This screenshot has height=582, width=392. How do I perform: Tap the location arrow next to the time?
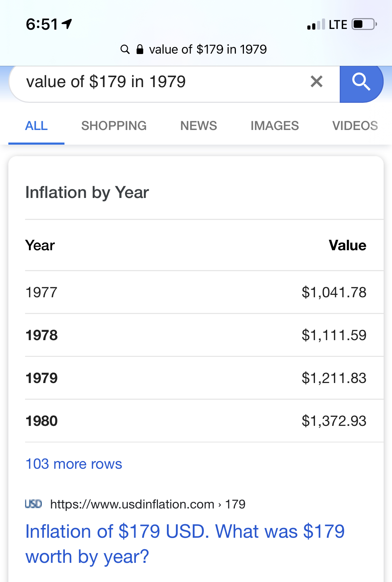(67, 24)
